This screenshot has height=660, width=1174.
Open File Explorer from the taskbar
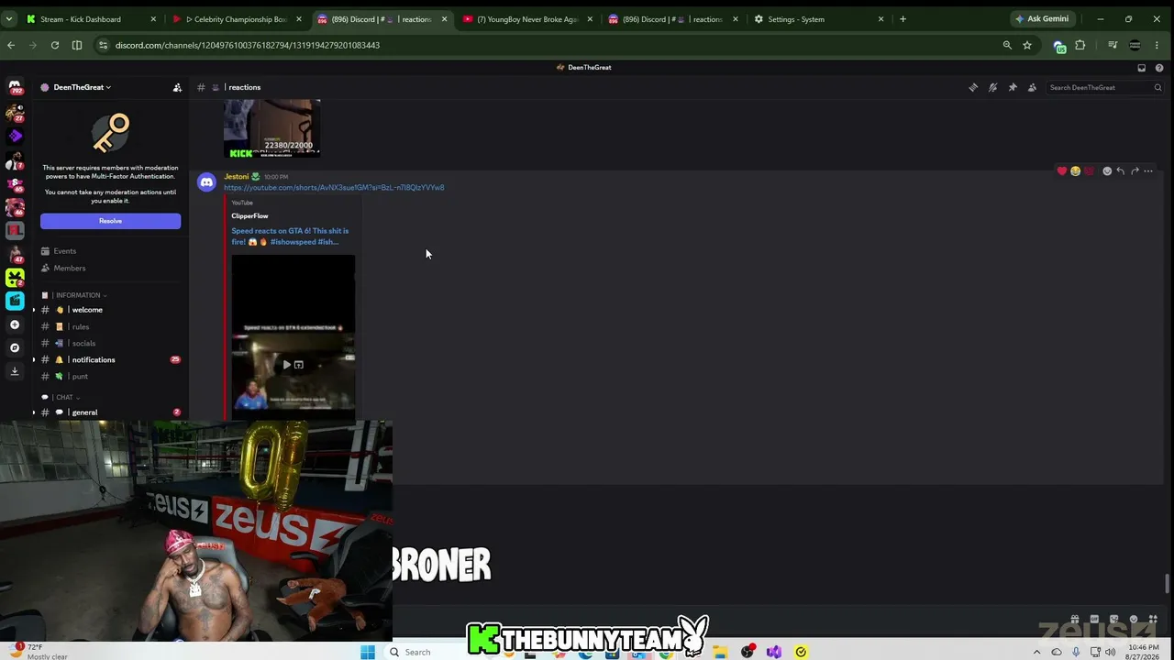[721, 652]
